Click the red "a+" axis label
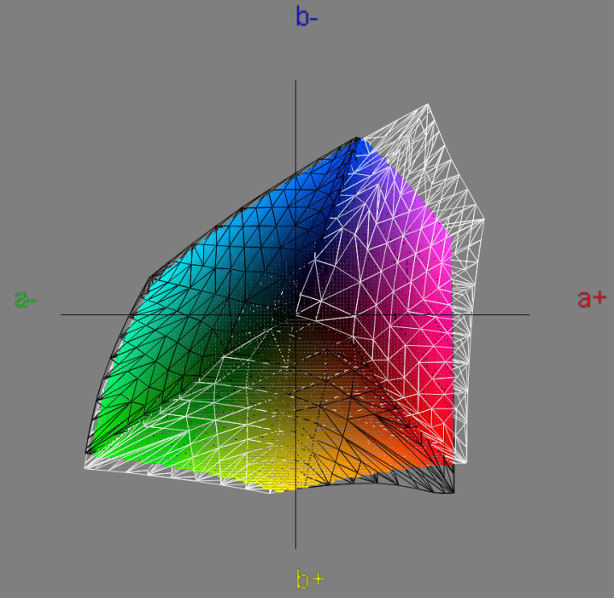 592,299
